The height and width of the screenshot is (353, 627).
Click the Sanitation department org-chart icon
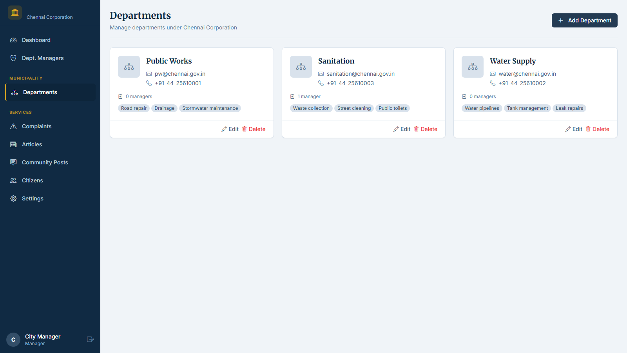click(x=301, y=67)
